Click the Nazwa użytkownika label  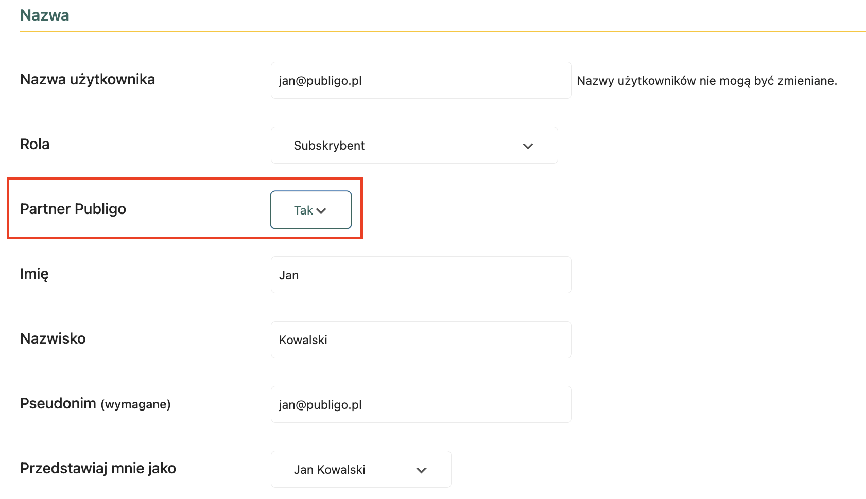[x=88, y=80]
